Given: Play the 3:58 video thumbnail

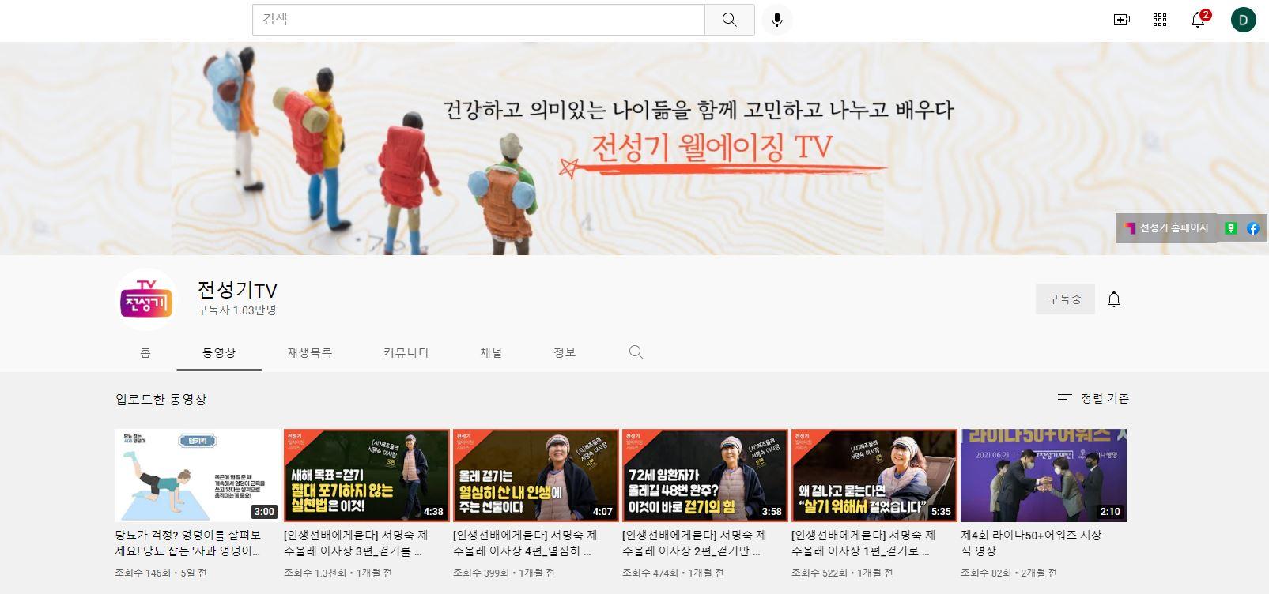Looking at the screenshot, I should (704, 476).
